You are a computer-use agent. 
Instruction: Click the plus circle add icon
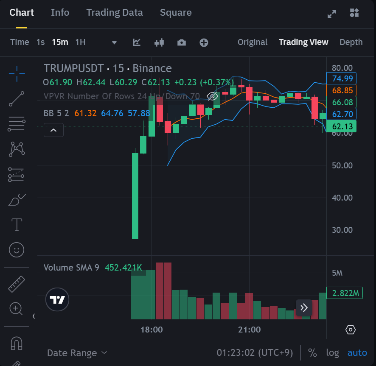pyautogui.click(x=204, y=43)
